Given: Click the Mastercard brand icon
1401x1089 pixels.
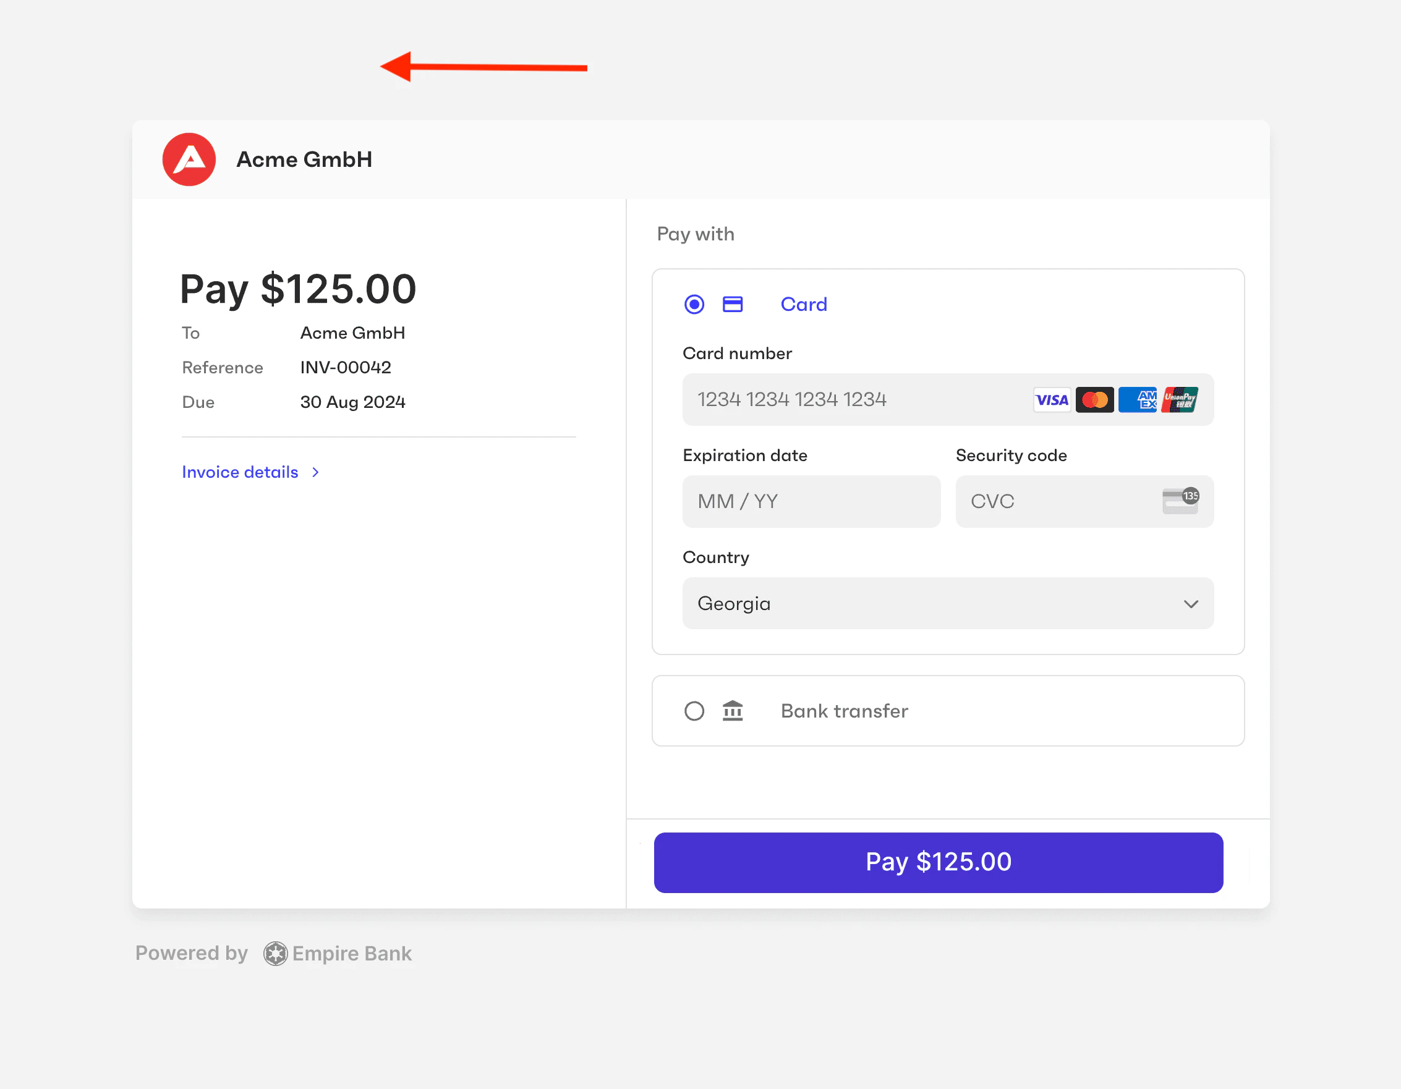Looking at the screenshot, I should pyautogui.click(x=1094, y=399).
